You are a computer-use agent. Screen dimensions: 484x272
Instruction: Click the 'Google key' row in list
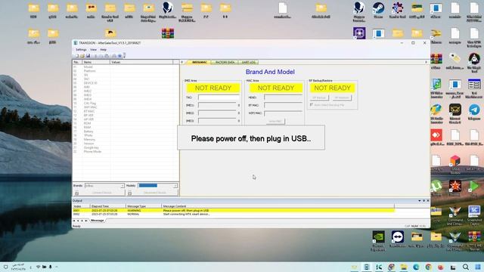click(x=126, y=147)
